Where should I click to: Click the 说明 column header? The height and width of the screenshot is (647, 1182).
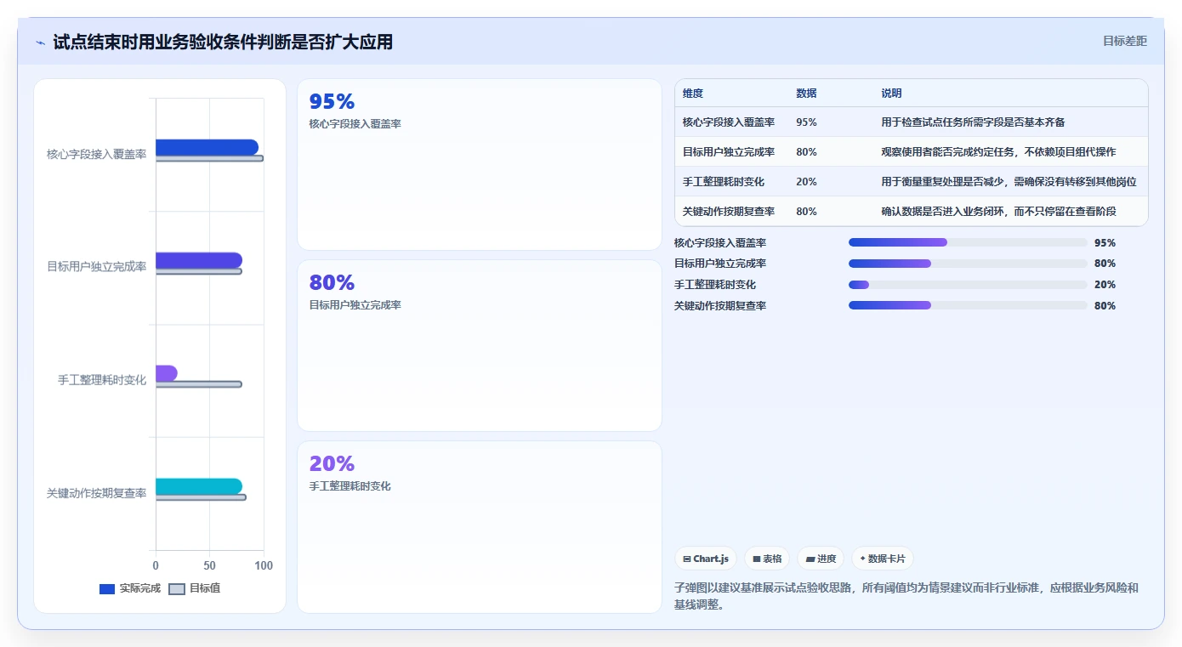click(891, 94)
